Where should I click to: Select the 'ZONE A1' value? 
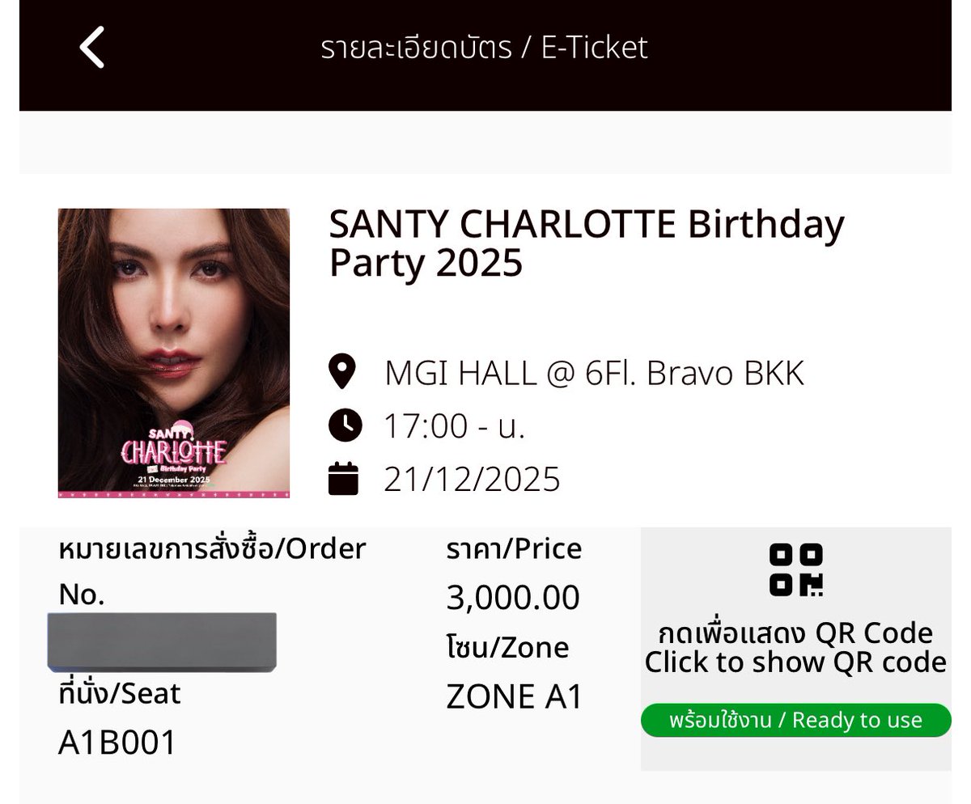(x=515, y=697)
